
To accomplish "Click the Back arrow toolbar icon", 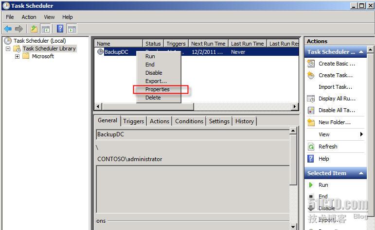I will click(x=8, y=29).
